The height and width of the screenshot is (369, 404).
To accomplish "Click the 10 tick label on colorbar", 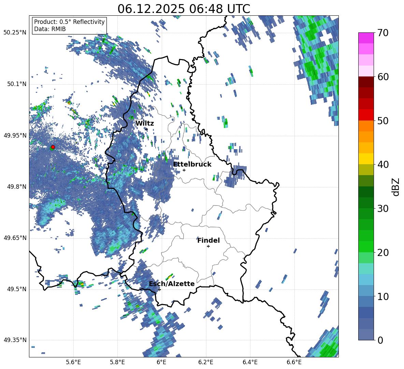I will pos(383,296).
